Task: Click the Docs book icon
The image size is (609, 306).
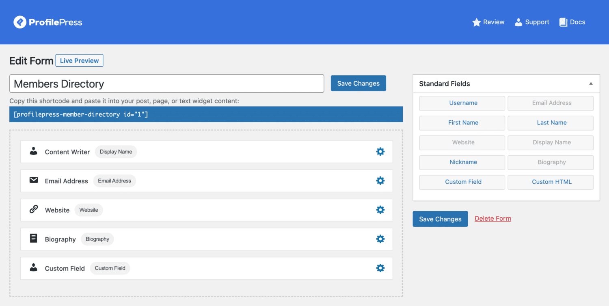Action: [x=563, y=22]
